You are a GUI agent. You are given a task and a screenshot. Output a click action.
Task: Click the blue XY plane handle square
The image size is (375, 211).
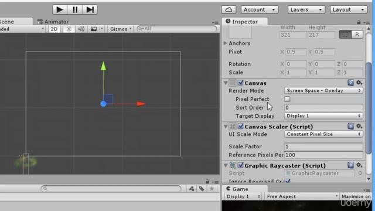108,99
